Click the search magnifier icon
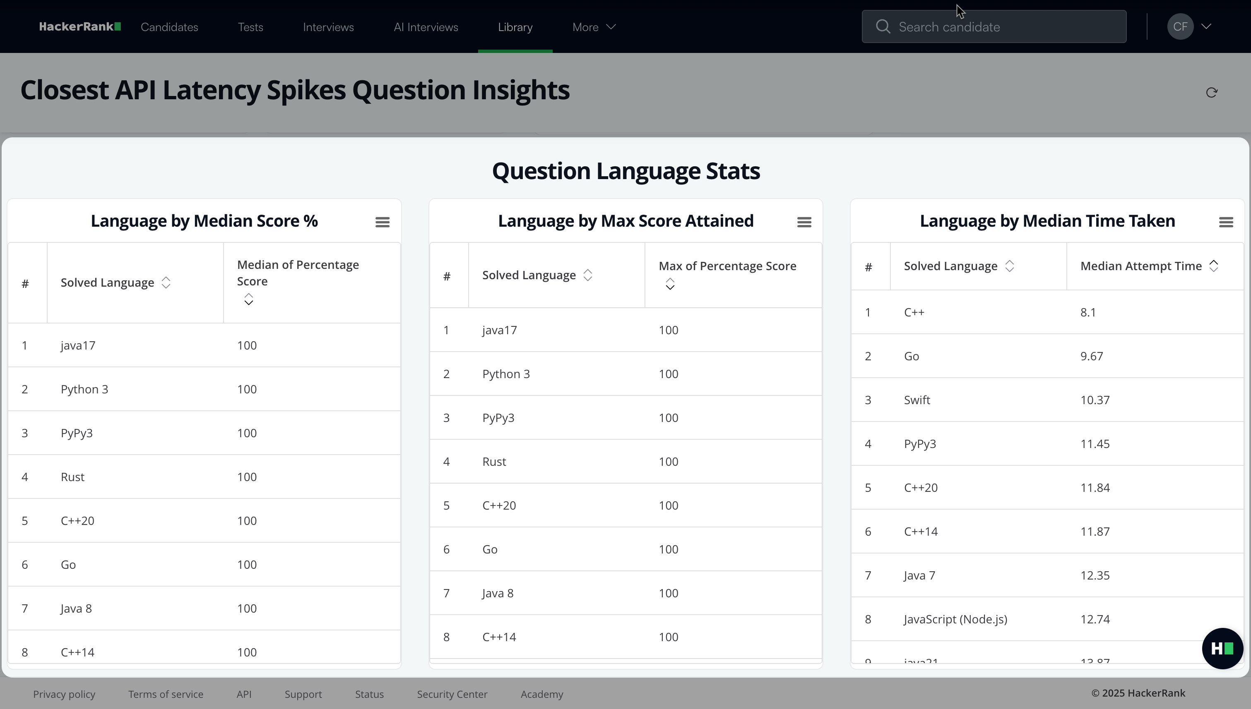 pos(883,27)
